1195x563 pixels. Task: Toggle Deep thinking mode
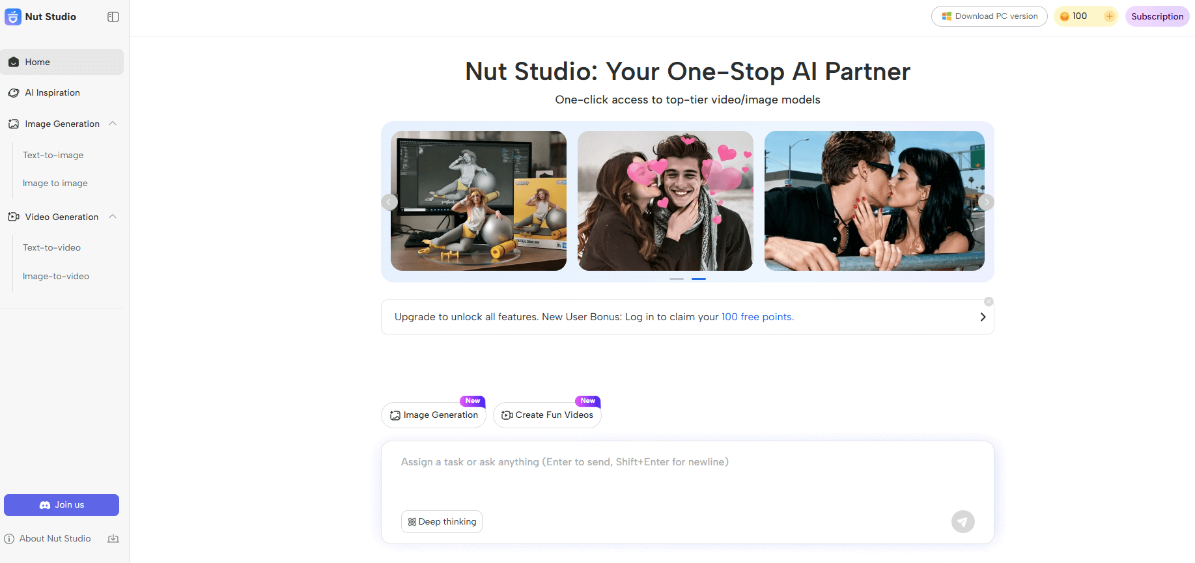[442, 522]
